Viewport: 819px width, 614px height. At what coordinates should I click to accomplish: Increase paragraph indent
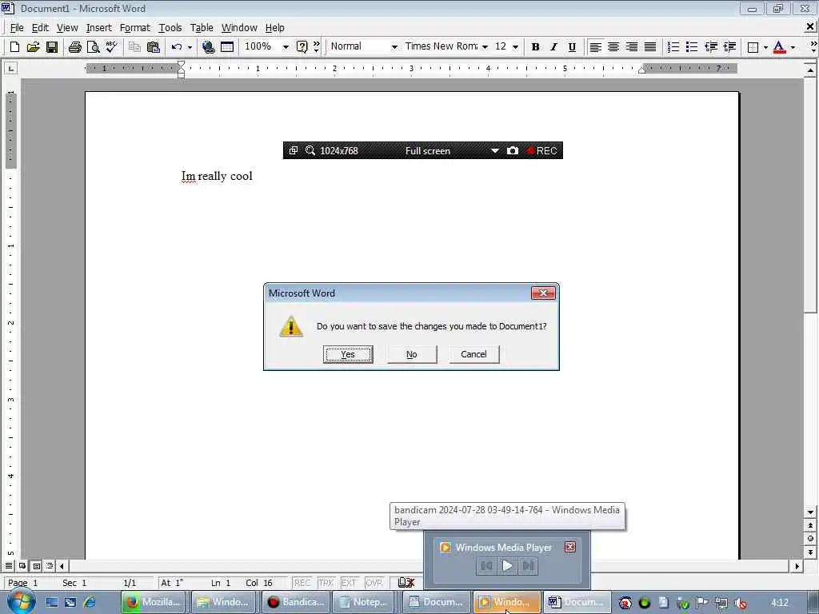(729, 47)
